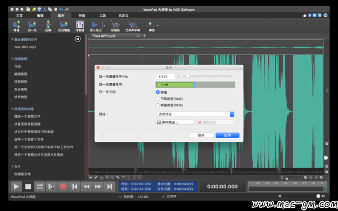This screenshot has height=211, width=338.
Task: Collapse the 最近使用的文件 section
Action: coord(12,39)
